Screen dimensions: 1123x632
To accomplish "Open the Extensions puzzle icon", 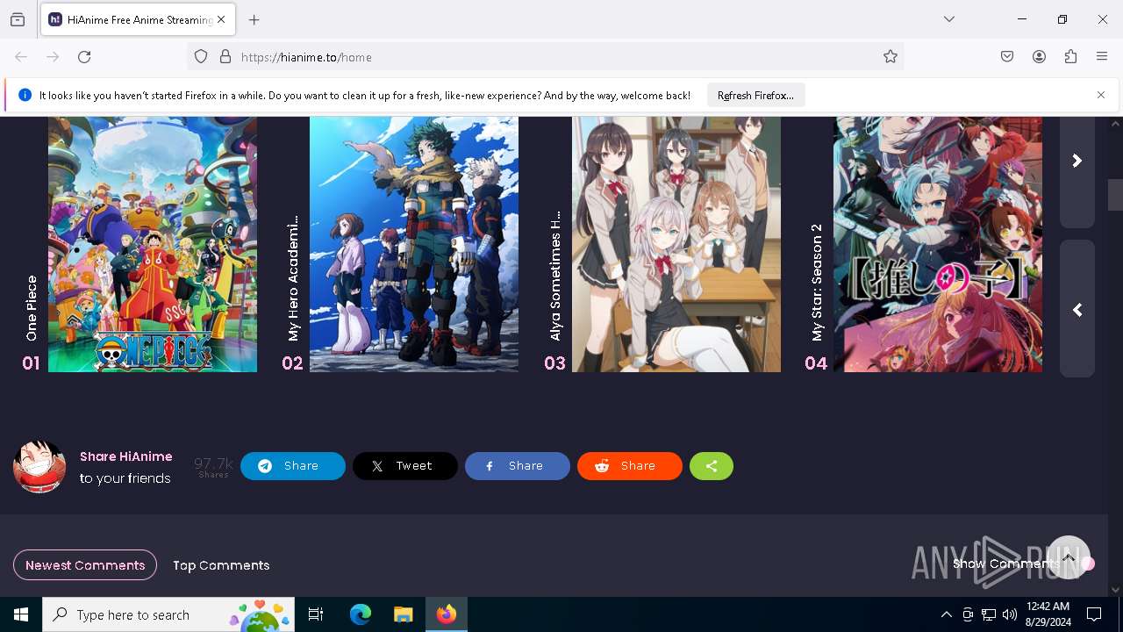I will click(x=1070, y=57).
